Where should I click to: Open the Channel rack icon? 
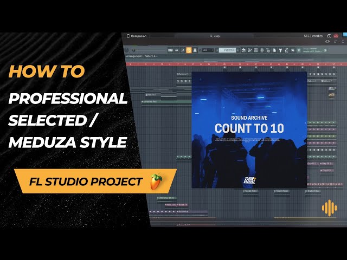[x=256, y=50]
